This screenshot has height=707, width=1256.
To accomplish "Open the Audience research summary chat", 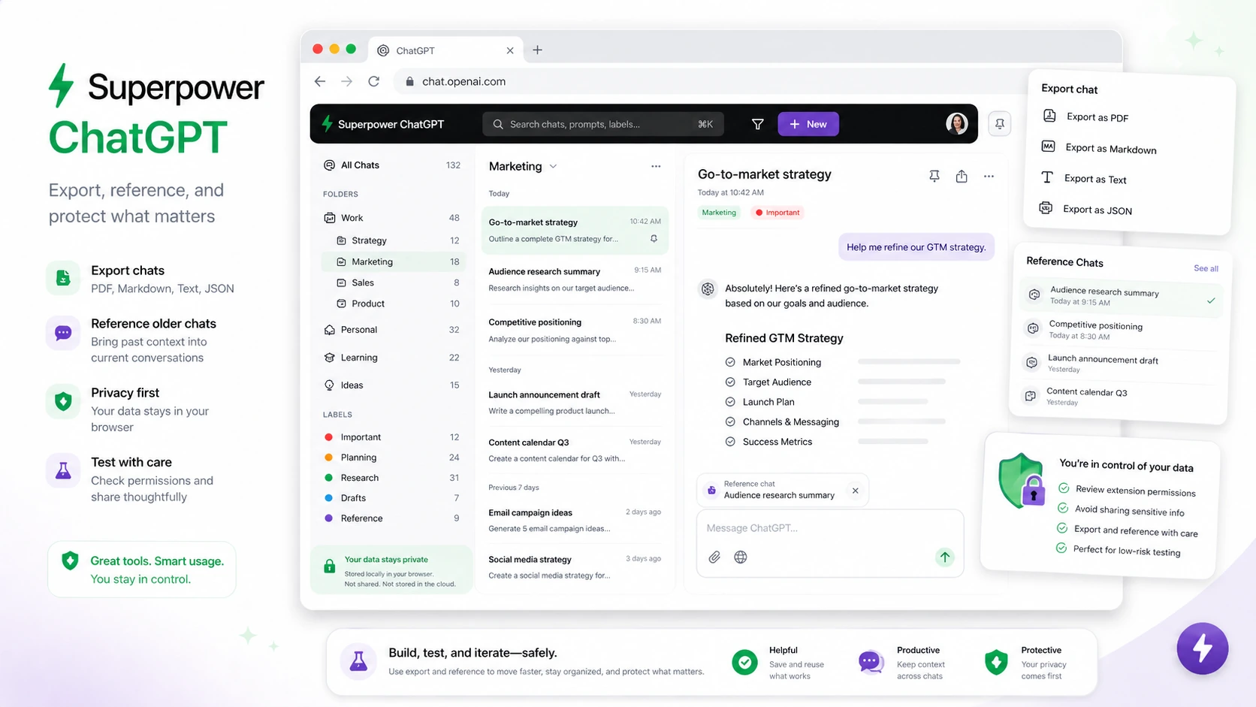I will point(575,279).
